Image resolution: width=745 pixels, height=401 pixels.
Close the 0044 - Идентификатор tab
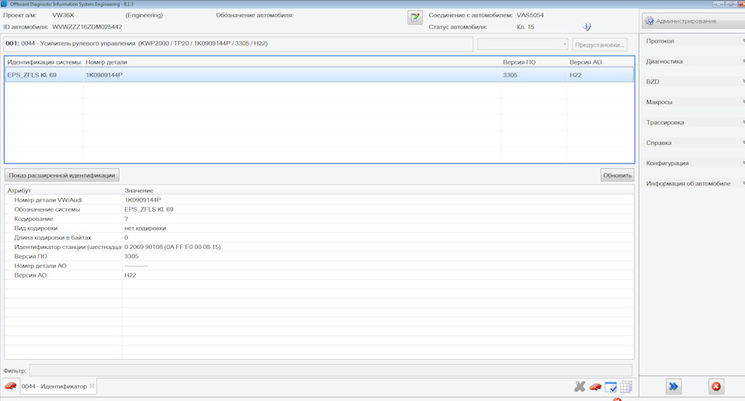[x=92, y=385]
